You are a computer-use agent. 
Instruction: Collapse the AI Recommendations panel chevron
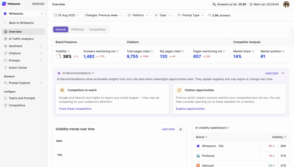(x=283, y=73)
